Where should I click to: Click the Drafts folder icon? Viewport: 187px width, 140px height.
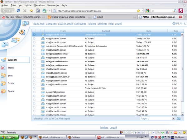pyautogui.click(x=3, y=83)
